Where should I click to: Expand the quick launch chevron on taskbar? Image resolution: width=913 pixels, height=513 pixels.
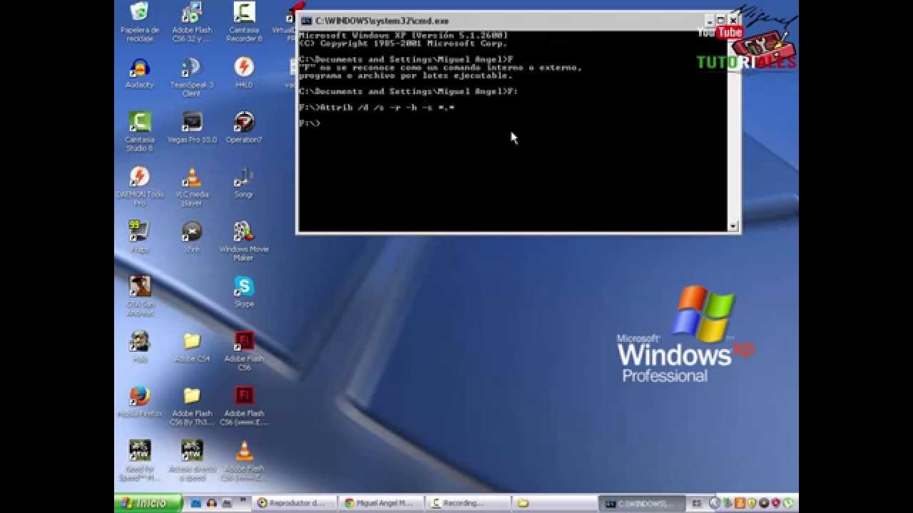click(x=243, y=500)
